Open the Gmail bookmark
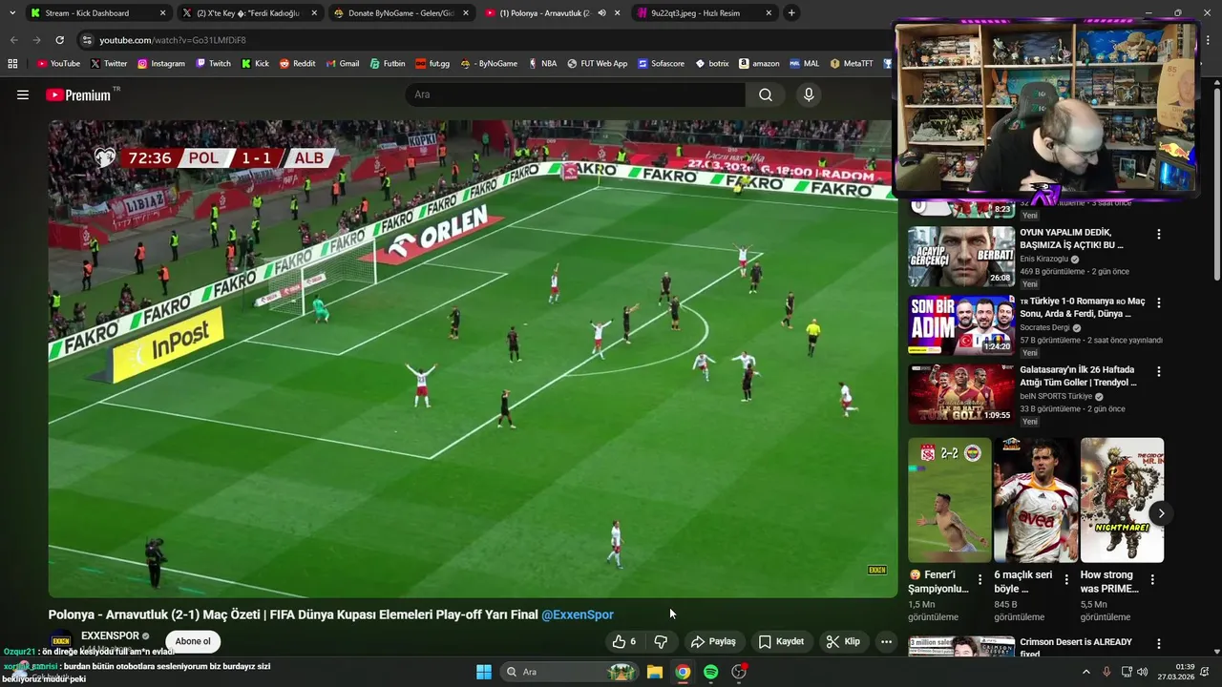This screenshot has width=1222, height=687. [343, 64]
